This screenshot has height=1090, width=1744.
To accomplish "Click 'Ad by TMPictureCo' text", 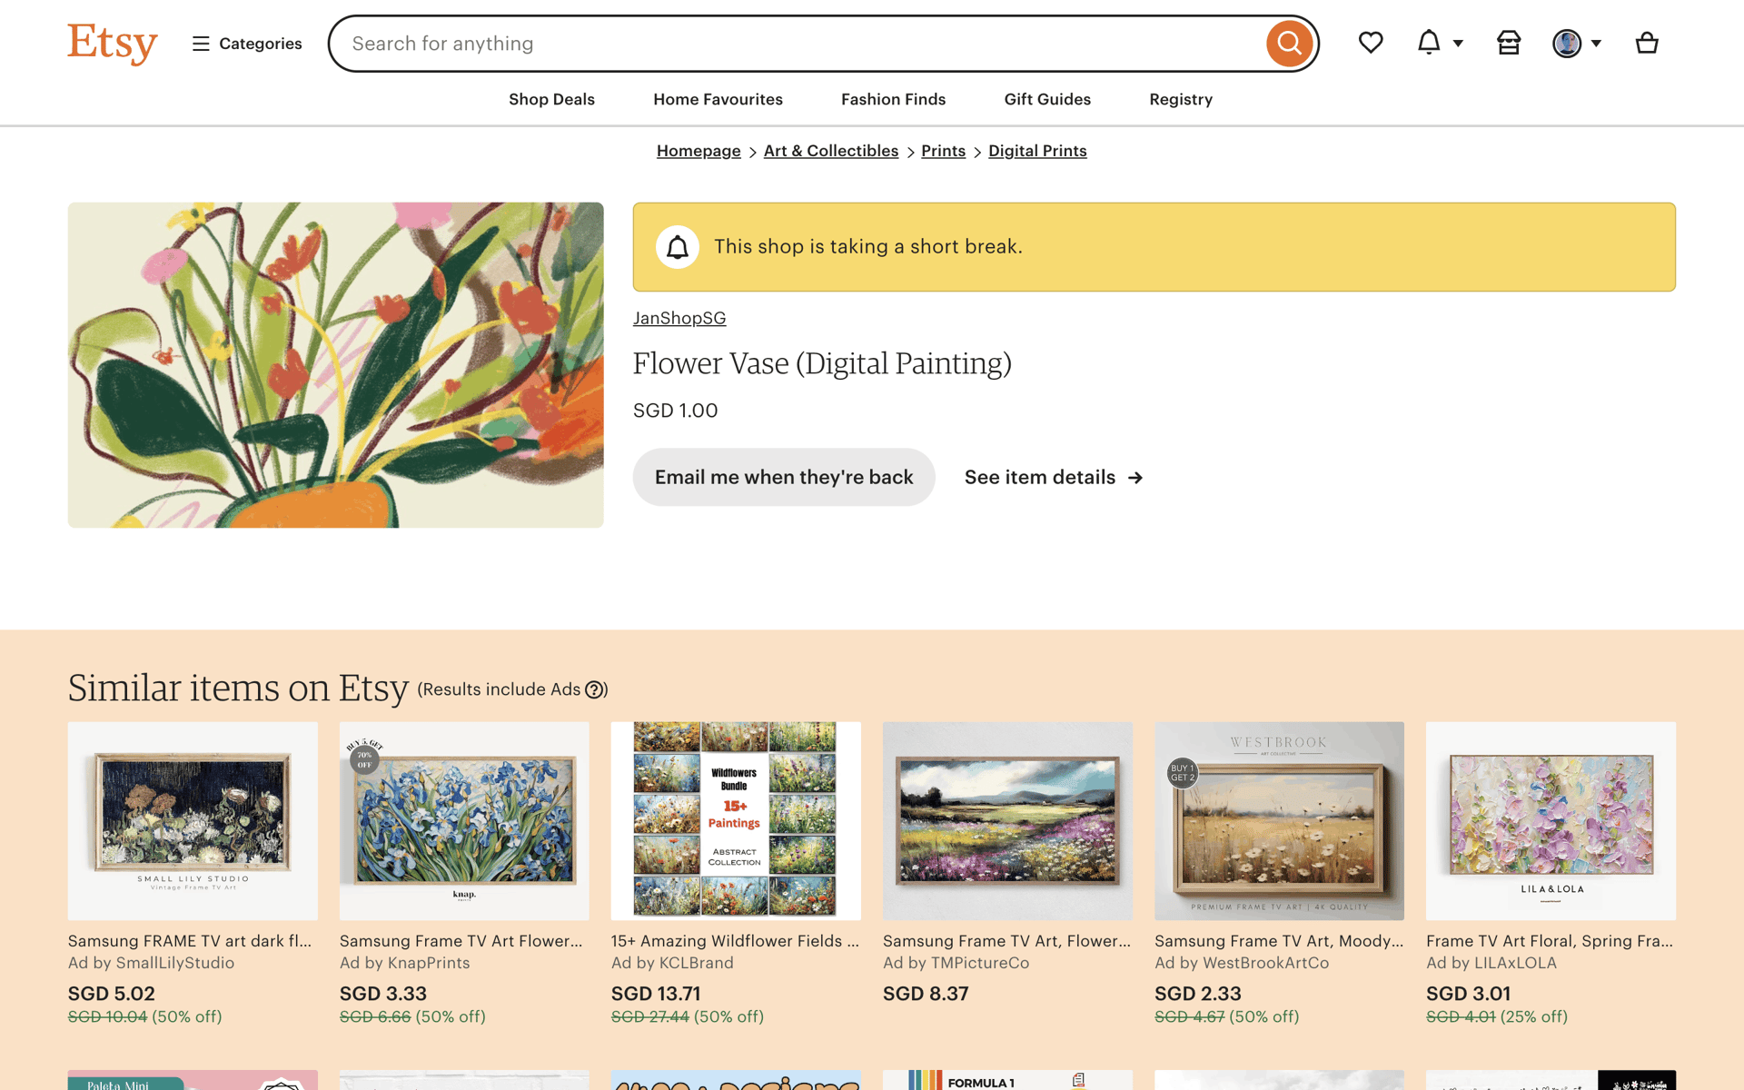I will pyautogui.click(x=956, y=963).
